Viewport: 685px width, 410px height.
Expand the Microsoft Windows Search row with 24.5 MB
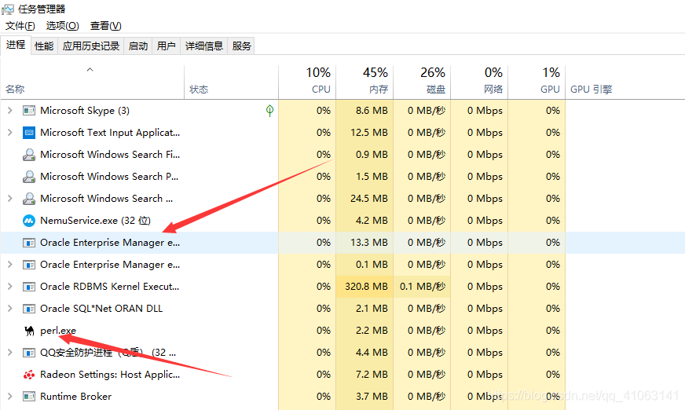[x=9, y=198]
